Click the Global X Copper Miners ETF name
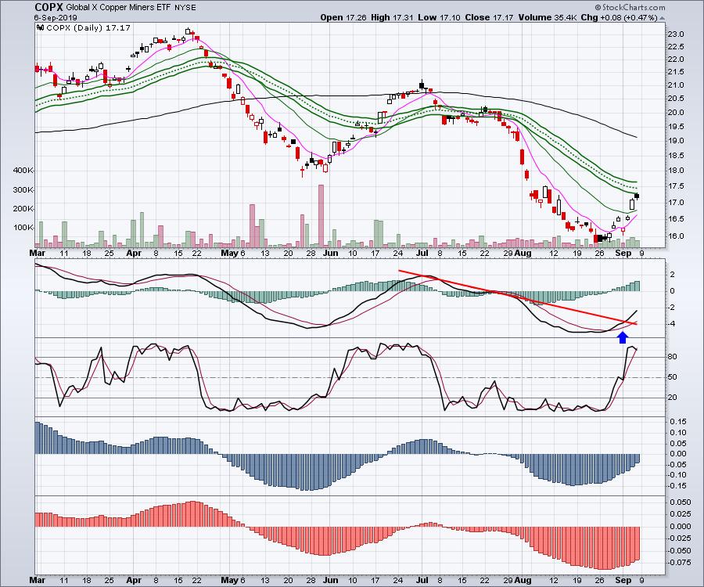The width and height of the screenshot is (704, 587). 117,8
